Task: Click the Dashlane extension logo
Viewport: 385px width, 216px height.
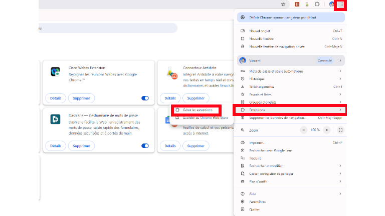Action: click(55, 119)
